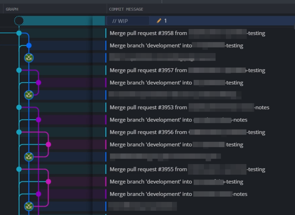Viewport: 295px width, 215px height.
Task: Select commit "Merge pull request #3958"
Action: click(x=148, y=33)
